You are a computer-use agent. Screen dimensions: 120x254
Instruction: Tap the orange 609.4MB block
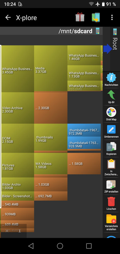pos(17,224)
